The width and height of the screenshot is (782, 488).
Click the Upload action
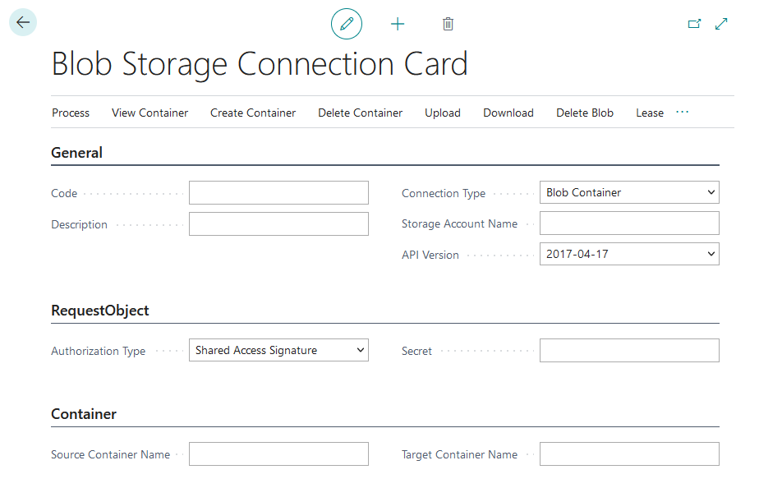tap(442, 113)
